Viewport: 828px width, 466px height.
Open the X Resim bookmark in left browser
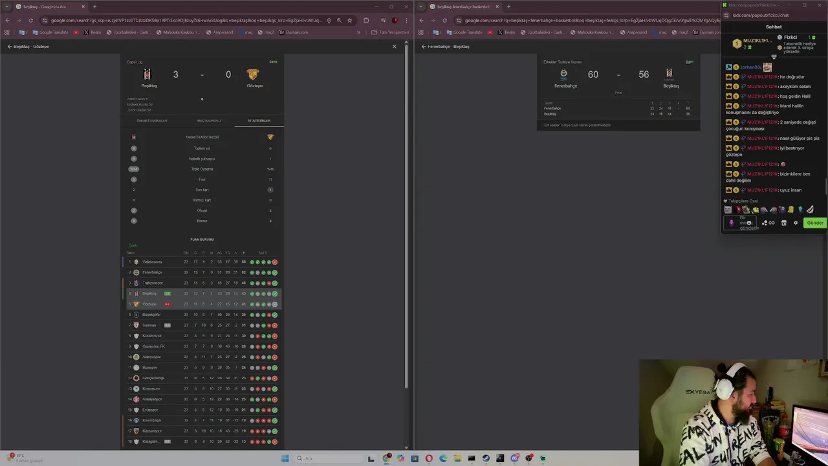tap(93, 32)
